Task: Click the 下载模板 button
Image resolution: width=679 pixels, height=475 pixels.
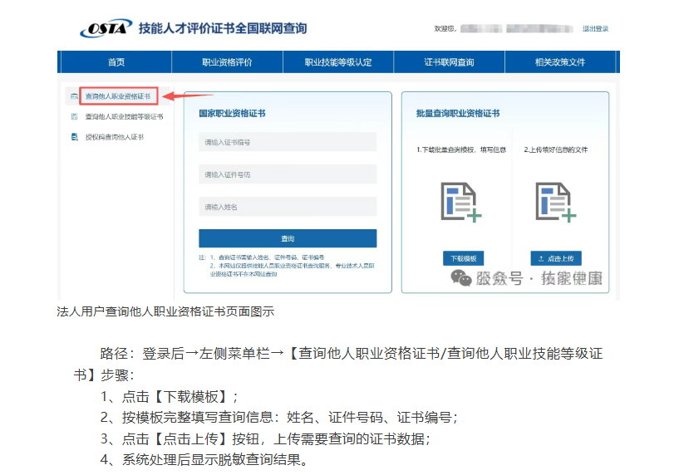Action: [462, 257]
